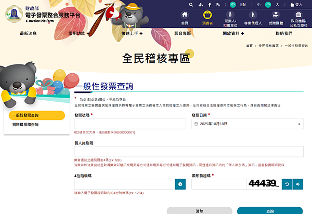Switch language to EN
Viewport: 312px width, 214px height.
[x=243, y=5]
